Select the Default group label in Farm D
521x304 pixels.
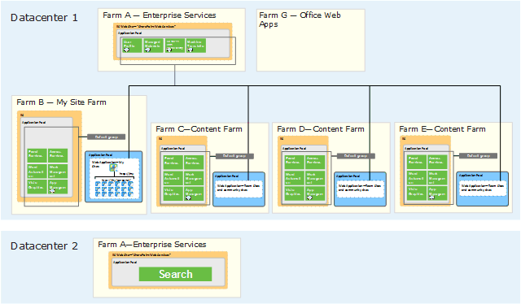356,156
